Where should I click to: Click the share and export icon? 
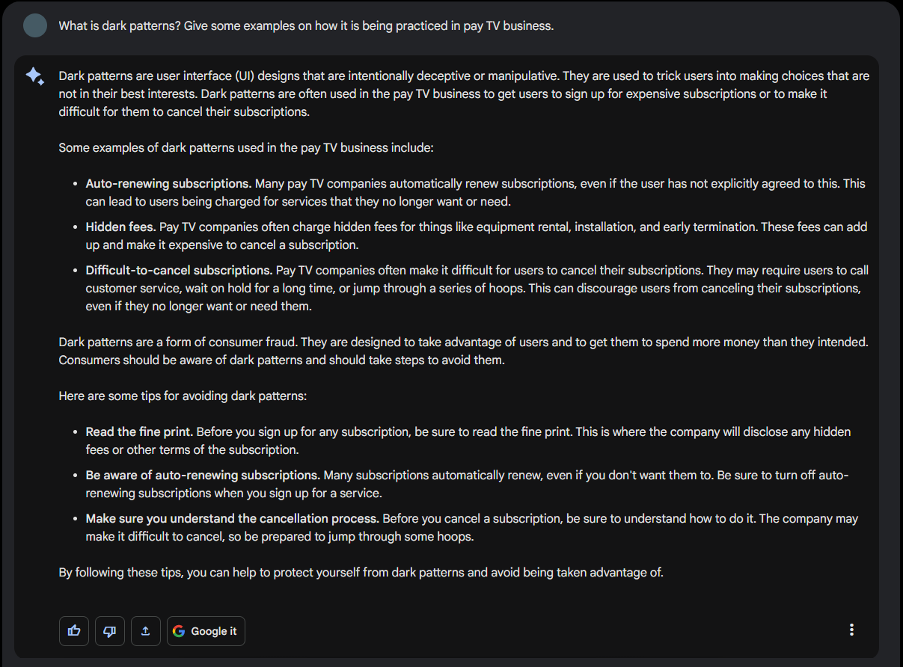pyautogui.click(x=146, y=631)
